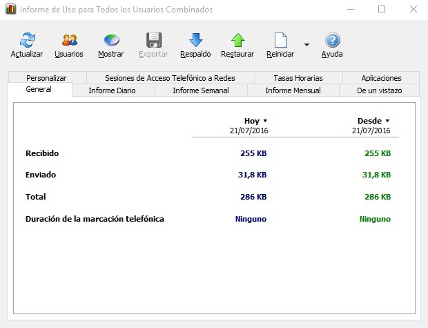Select the Tasas Horarias tab
The width and height of the screenshot is (428, 328).
click(298, 78)
